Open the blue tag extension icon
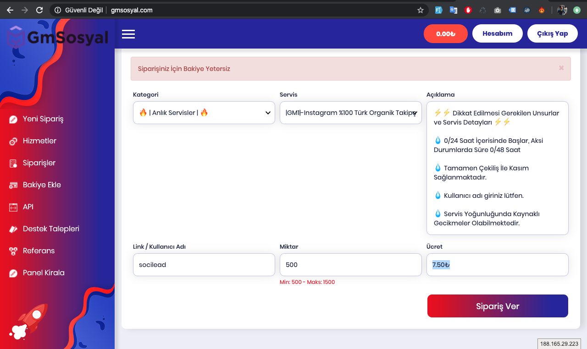The width and height of the screenshot is (587, 349). pyautogui.click(x=512, y=10)
